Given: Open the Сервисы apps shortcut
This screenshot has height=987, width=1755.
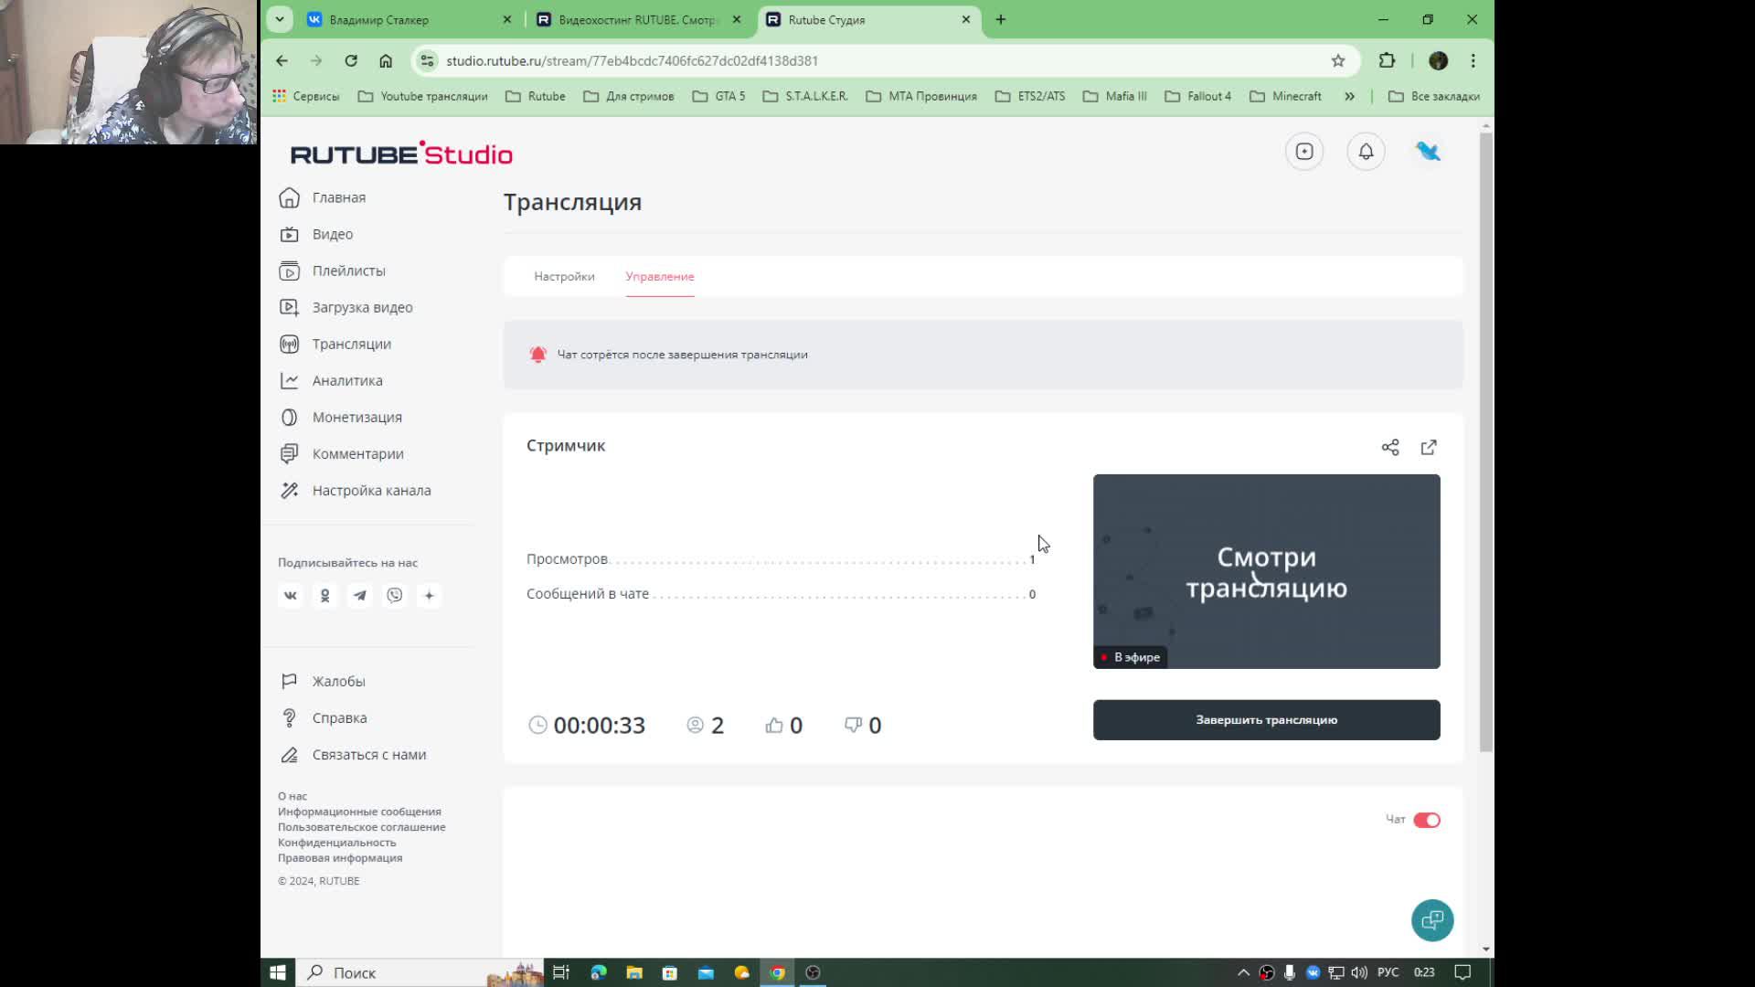Looking at the screenshot, I should [x=305, y=96].
